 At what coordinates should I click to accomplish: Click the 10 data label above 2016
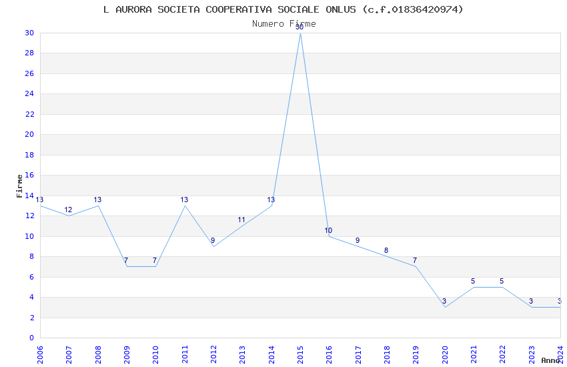point(328,230)
